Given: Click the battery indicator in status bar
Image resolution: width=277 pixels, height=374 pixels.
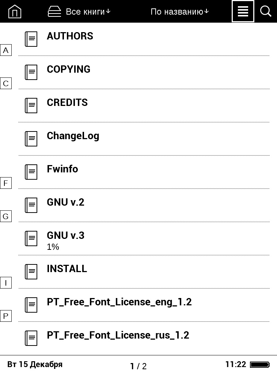Looking at the screenshot, I should pos(260,365).
